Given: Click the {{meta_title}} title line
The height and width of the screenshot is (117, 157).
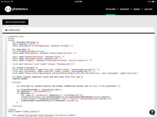Looking at the screenshot, I should pos(28,51).
